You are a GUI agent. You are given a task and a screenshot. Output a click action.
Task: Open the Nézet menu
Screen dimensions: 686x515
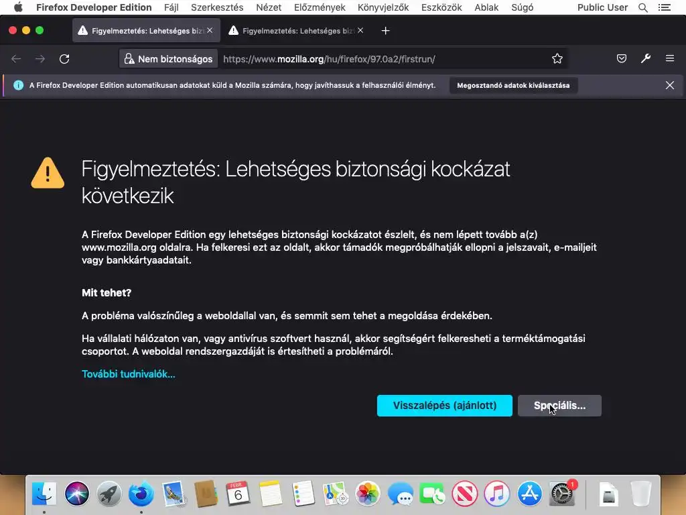coord(269,7)
